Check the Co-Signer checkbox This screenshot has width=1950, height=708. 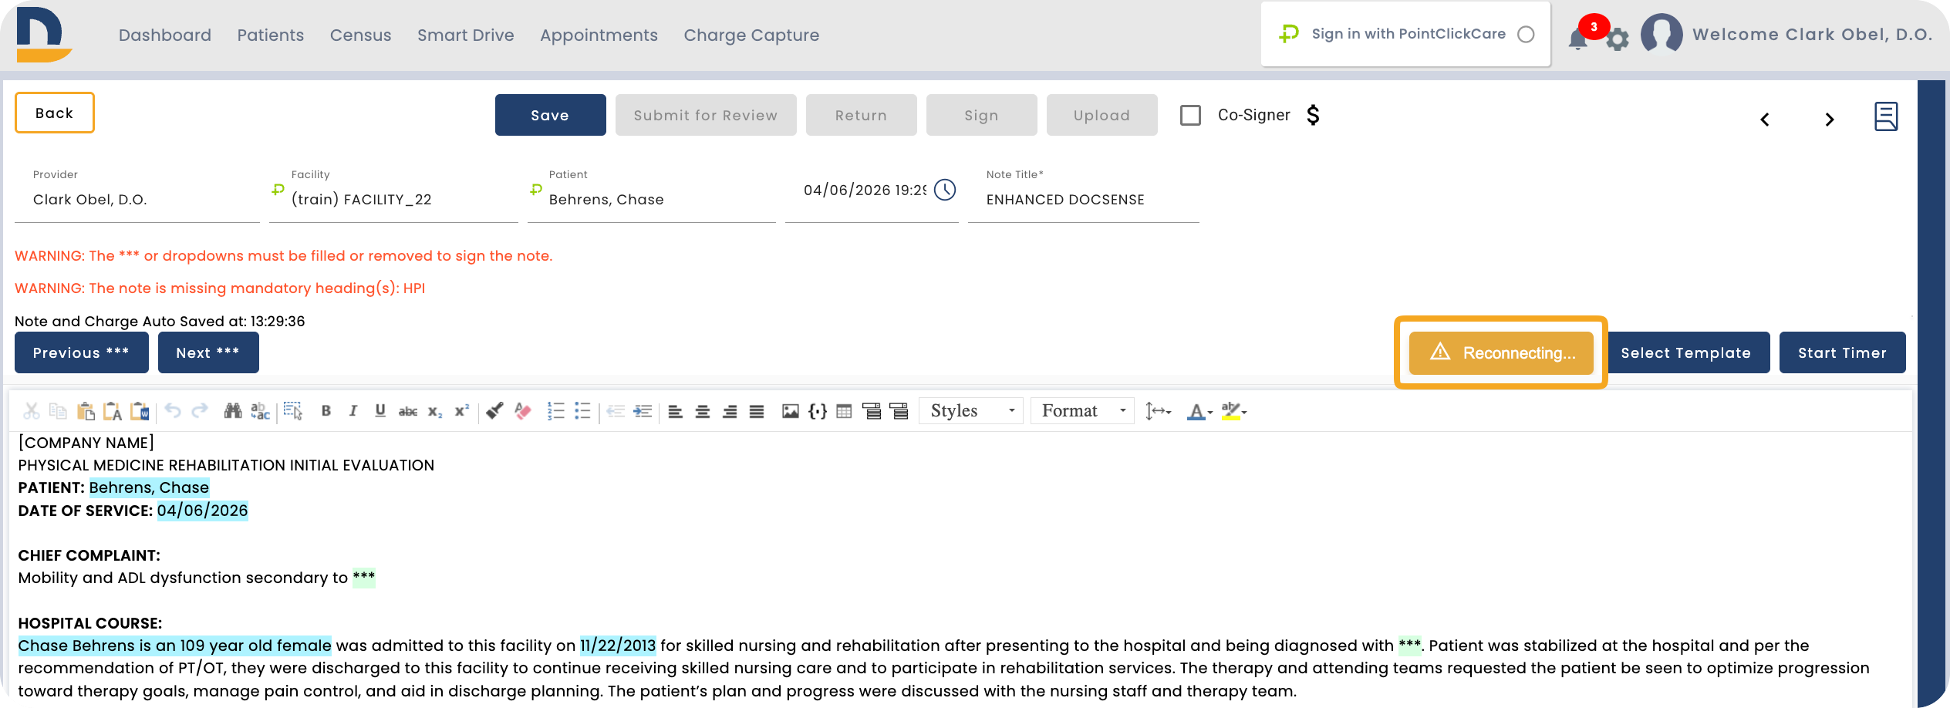[1190, 116]
